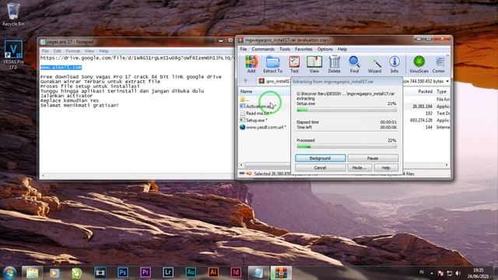Open the Recycle Bin desktop icon
The width and height of the screenshot is (498, 280).
(13, 15)
